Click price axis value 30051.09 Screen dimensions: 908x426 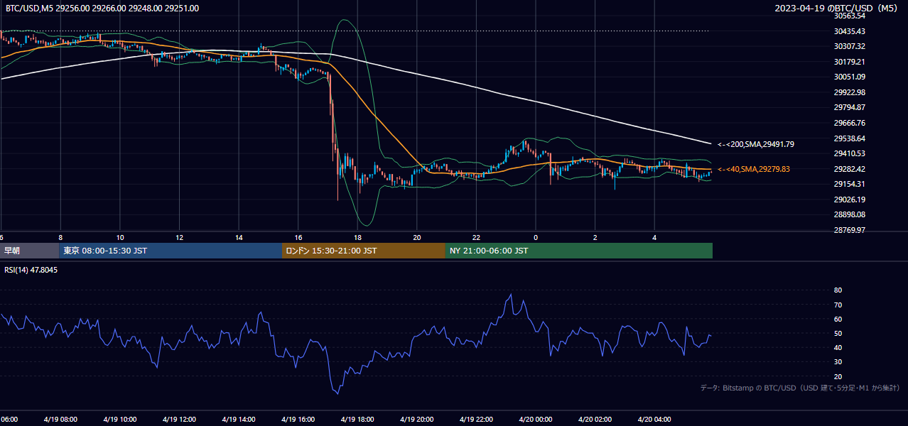850,77
